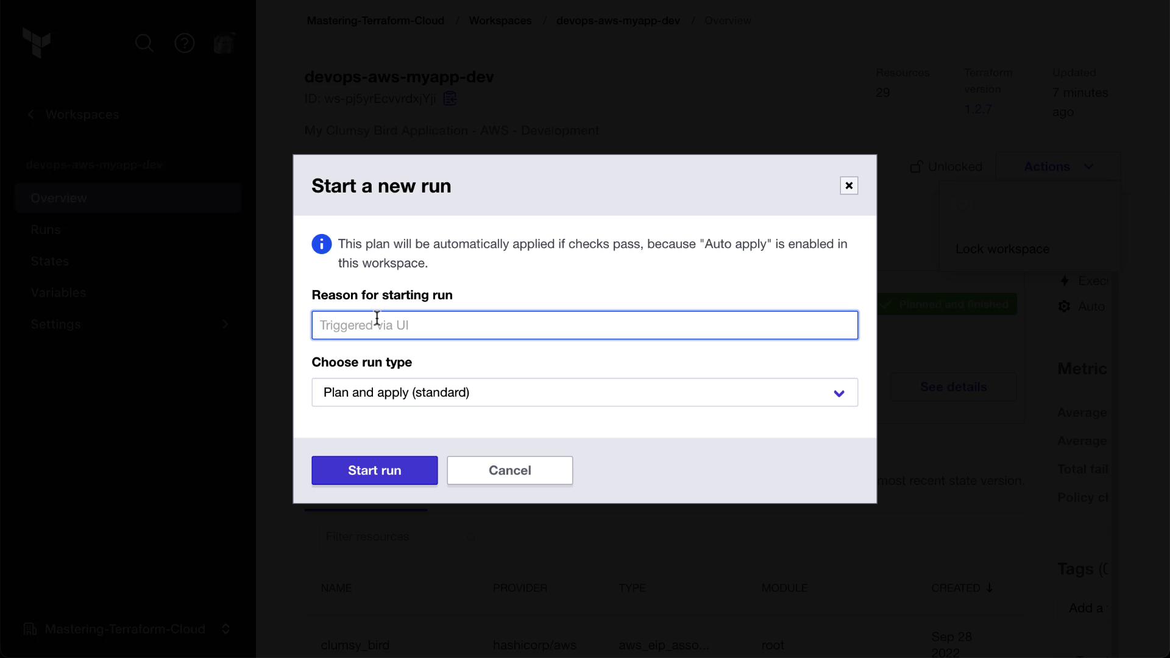Open the Choose run type dropdown

[x=584, y=392]
